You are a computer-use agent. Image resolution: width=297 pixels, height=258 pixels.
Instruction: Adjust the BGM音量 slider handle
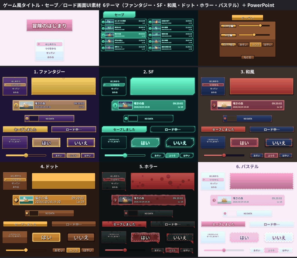pos(260,26)
